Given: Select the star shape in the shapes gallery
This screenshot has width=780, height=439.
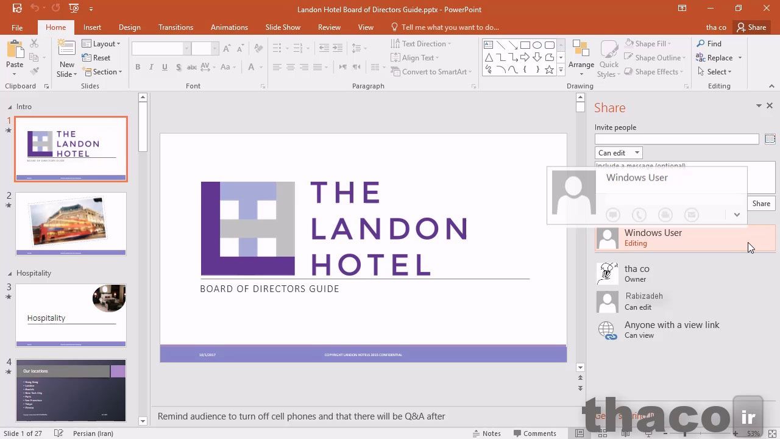Looking at the screenshot, I should point(549,70).
